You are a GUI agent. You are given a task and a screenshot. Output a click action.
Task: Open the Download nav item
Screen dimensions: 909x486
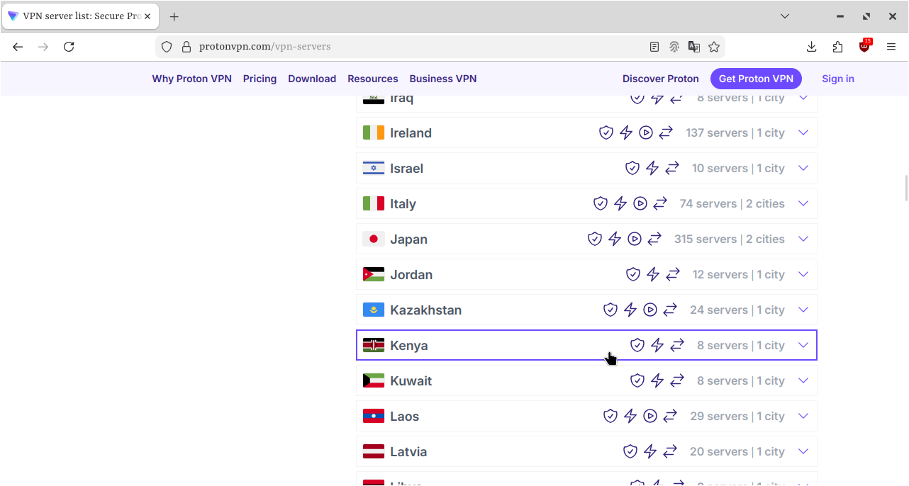(312, 79)
